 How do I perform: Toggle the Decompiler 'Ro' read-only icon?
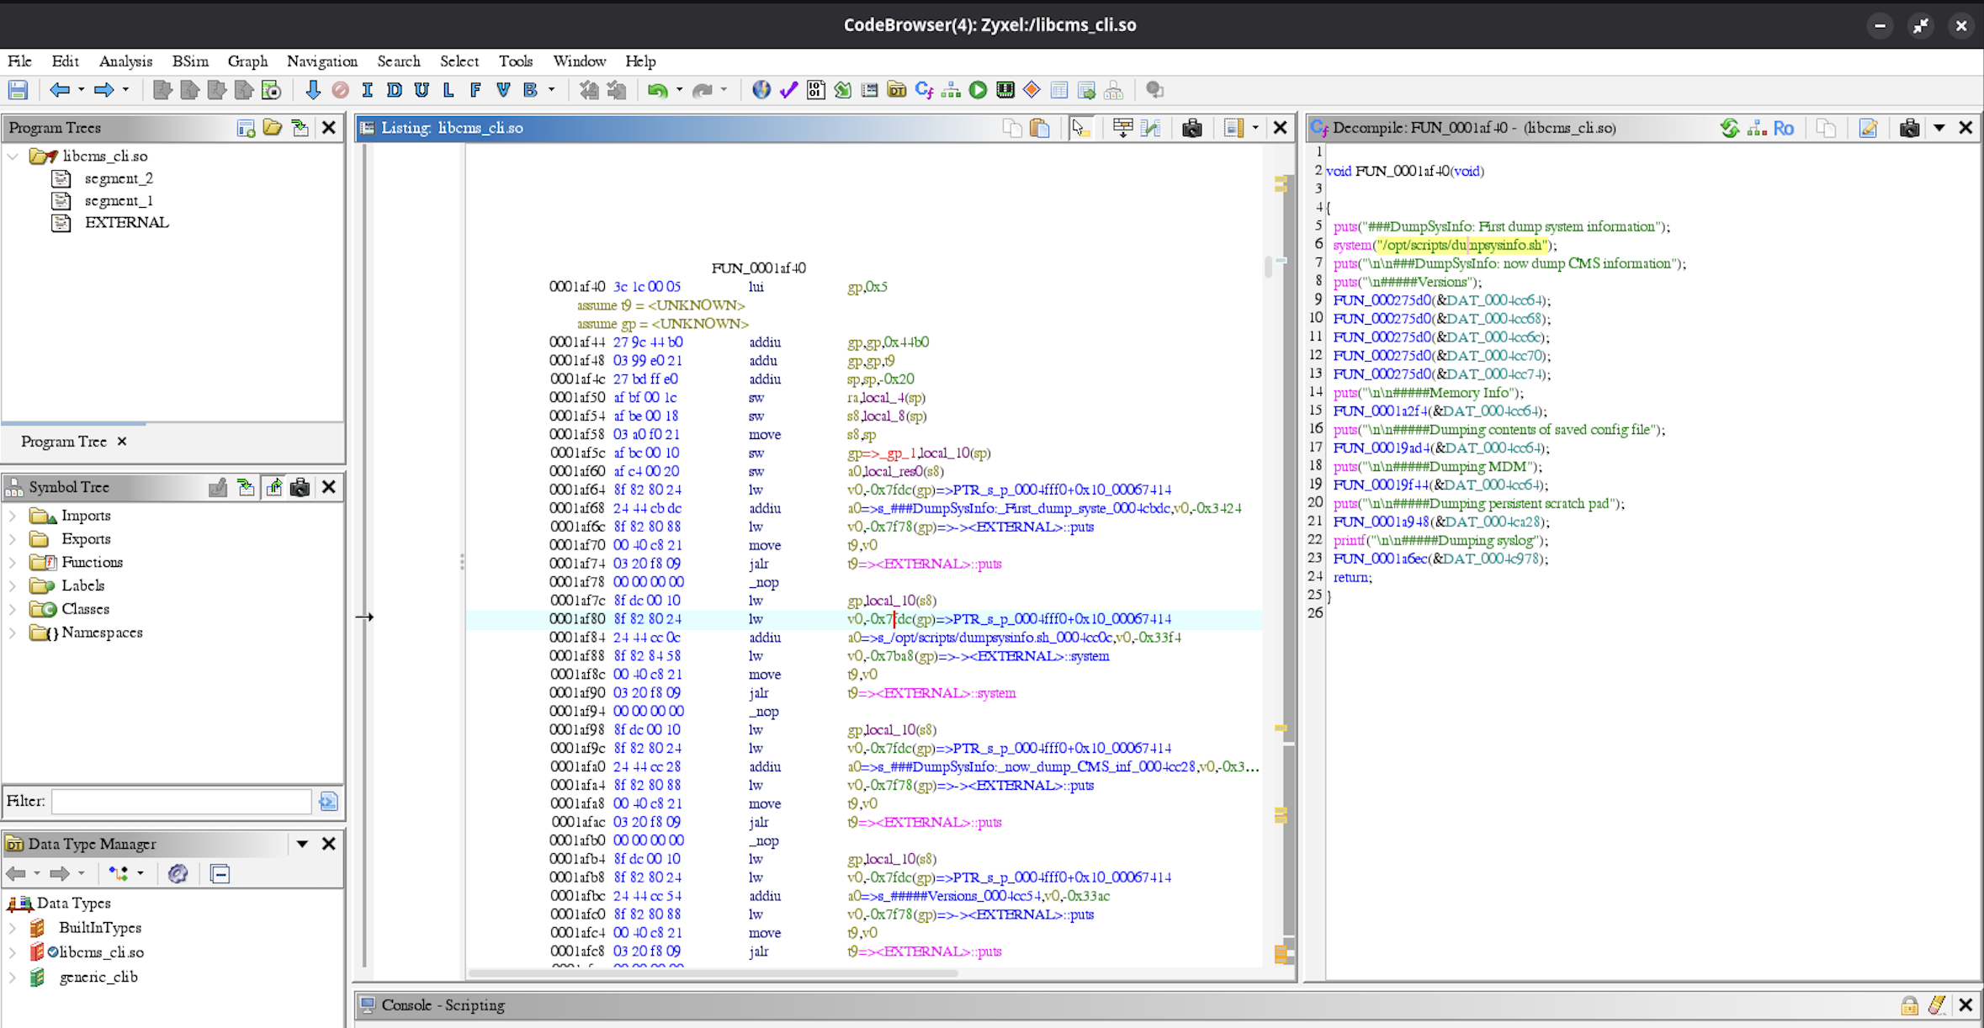(1784, 128)
